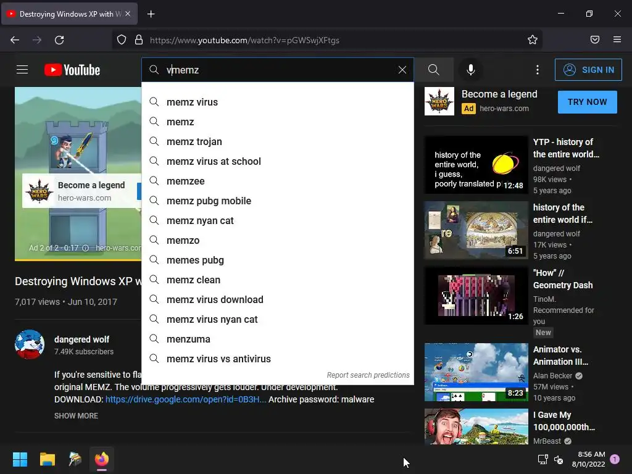Clear the search box with the X
The image size is (632, 474).
pos(402,70)
